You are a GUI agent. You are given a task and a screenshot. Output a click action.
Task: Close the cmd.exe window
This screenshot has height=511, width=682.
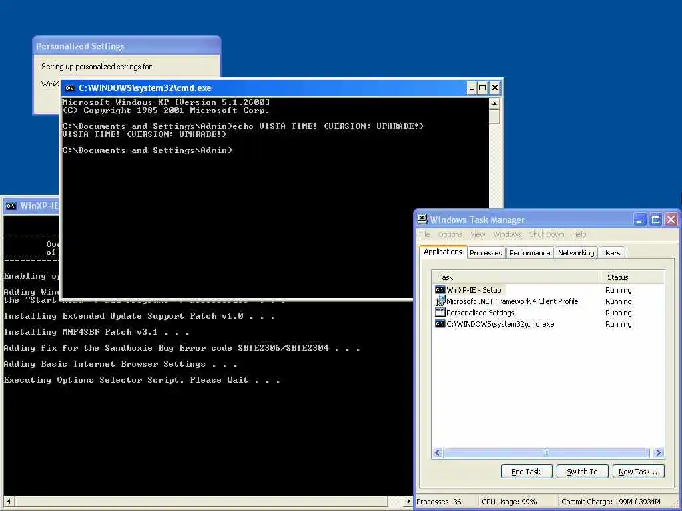pyautogui.click(x=495, y=88)
